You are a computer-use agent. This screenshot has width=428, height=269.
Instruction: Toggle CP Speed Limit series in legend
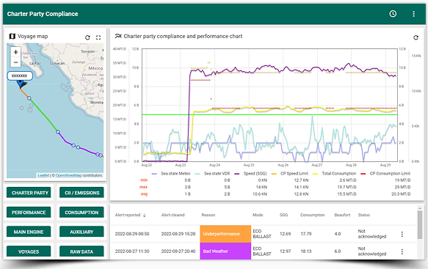(290, 173)
